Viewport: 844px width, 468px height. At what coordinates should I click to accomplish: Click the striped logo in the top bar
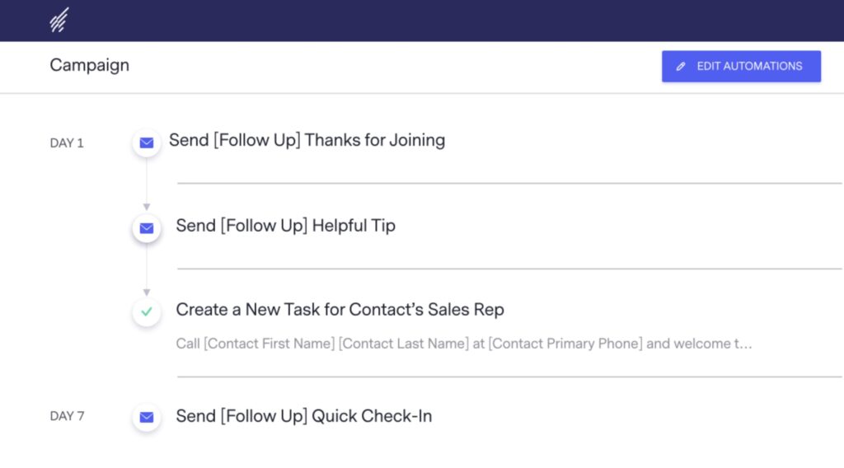(x=59, y=21)
